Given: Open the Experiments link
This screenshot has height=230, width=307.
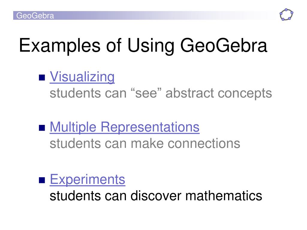Looking at the screenshot, I should [x=87, y=179].
